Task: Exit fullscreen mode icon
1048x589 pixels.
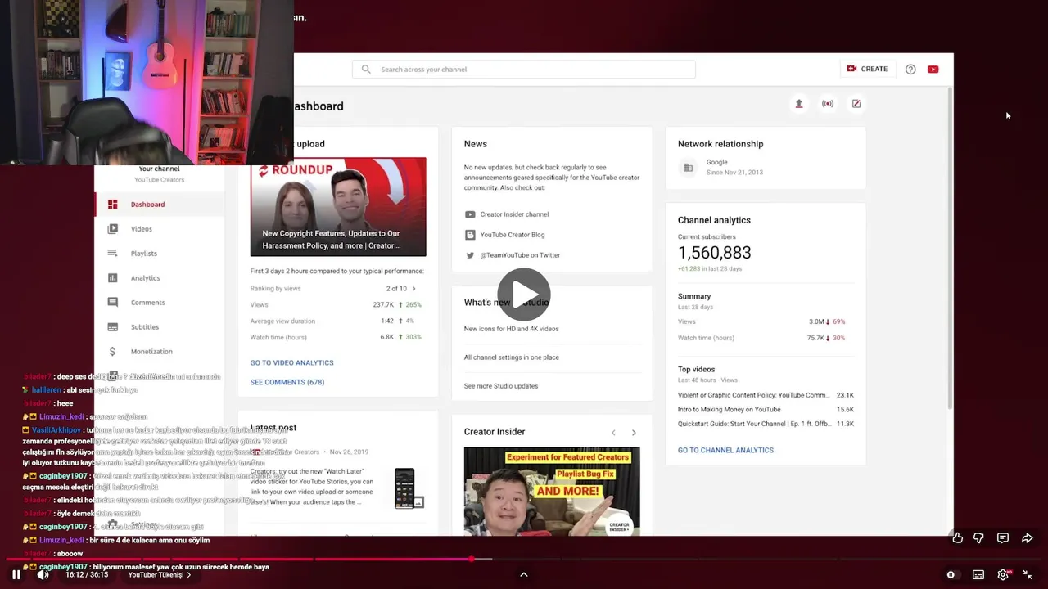Action: click(x=1028, y=574)
